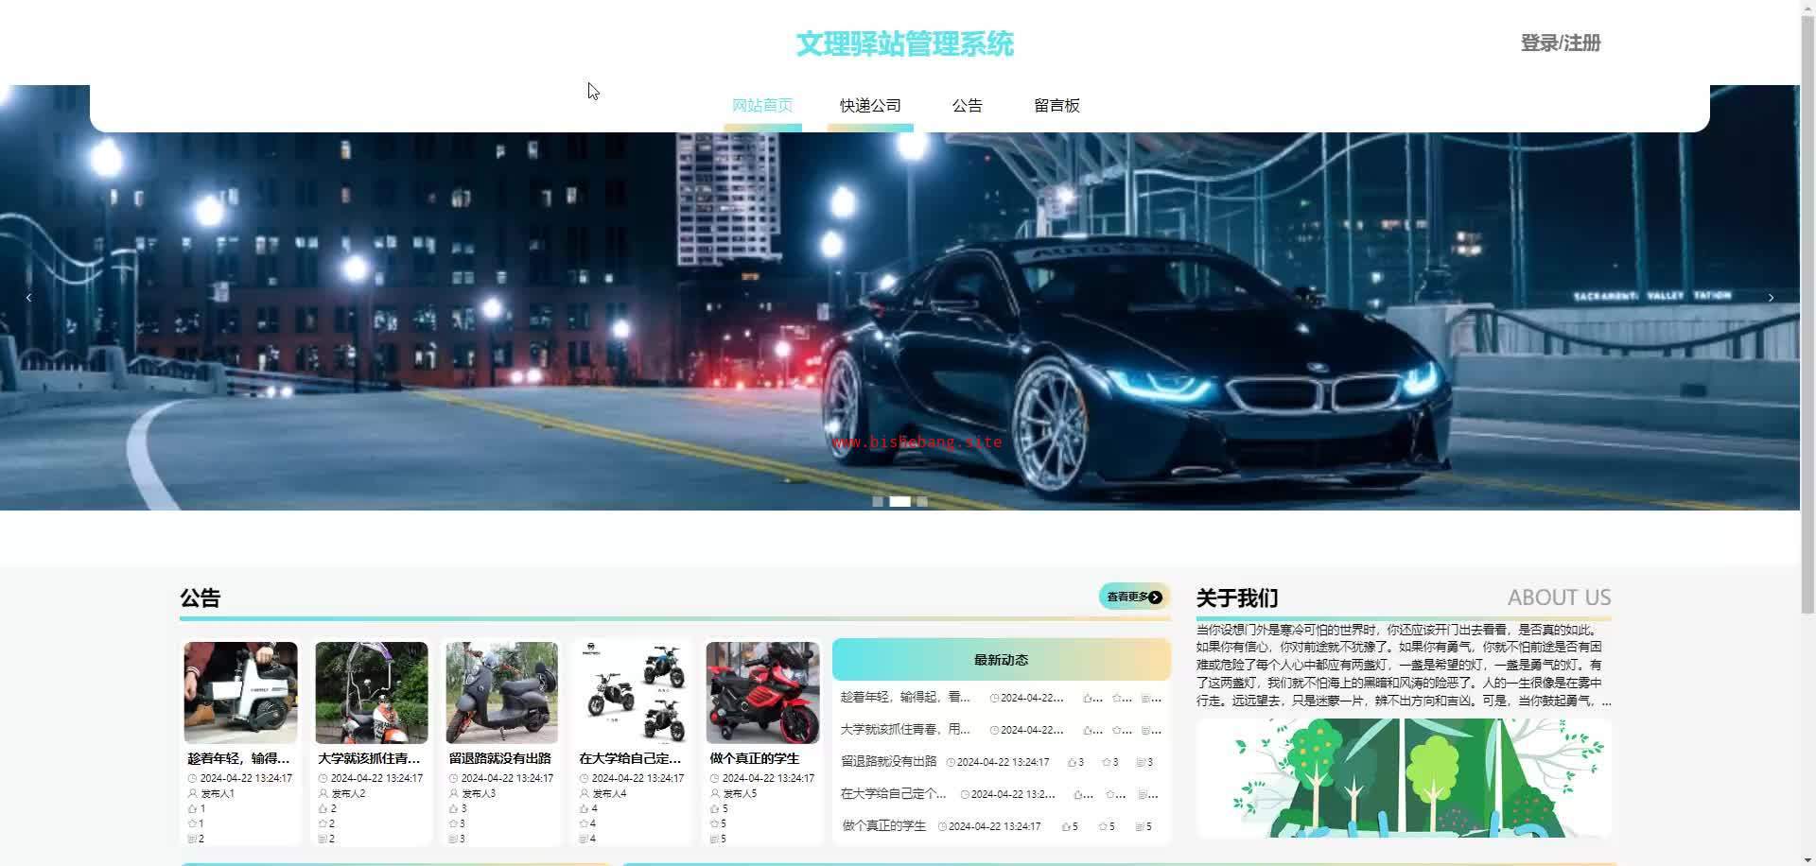Open the red motorcycle thumbnail for 做个真正的学生
The image size is (1816, 866).
click(x=762, y=693)
